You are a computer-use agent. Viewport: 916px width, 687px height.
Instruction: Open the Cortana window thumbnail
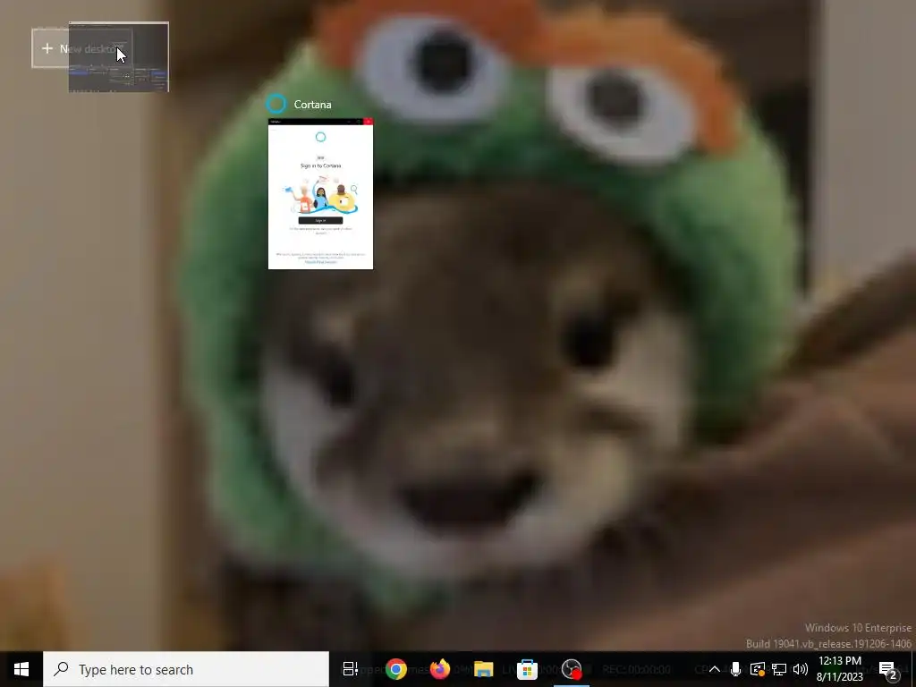320,194
